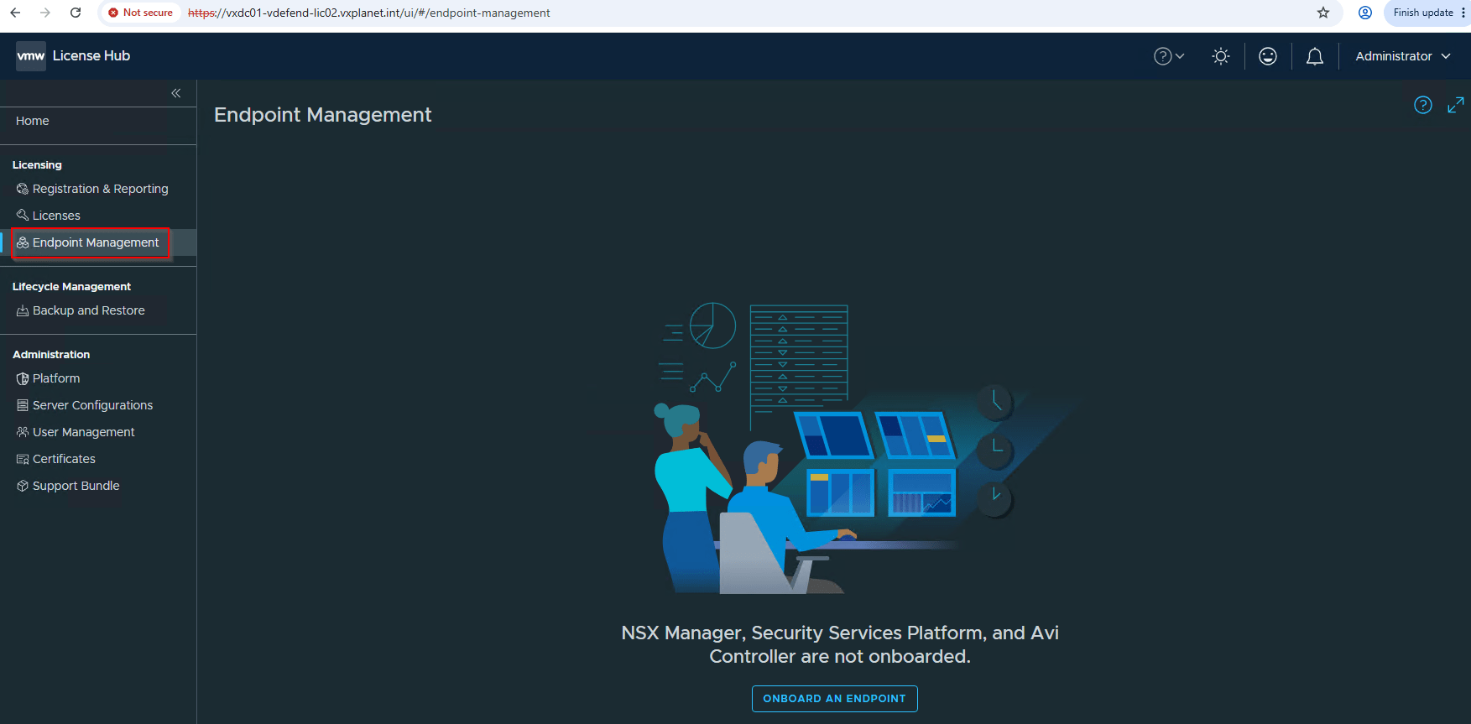Image resolution: width=1471 pixels, height=724 pixels.
Task: Bookmark this page with star icon
Action: pyautogui.click(x=1323, y=13)
